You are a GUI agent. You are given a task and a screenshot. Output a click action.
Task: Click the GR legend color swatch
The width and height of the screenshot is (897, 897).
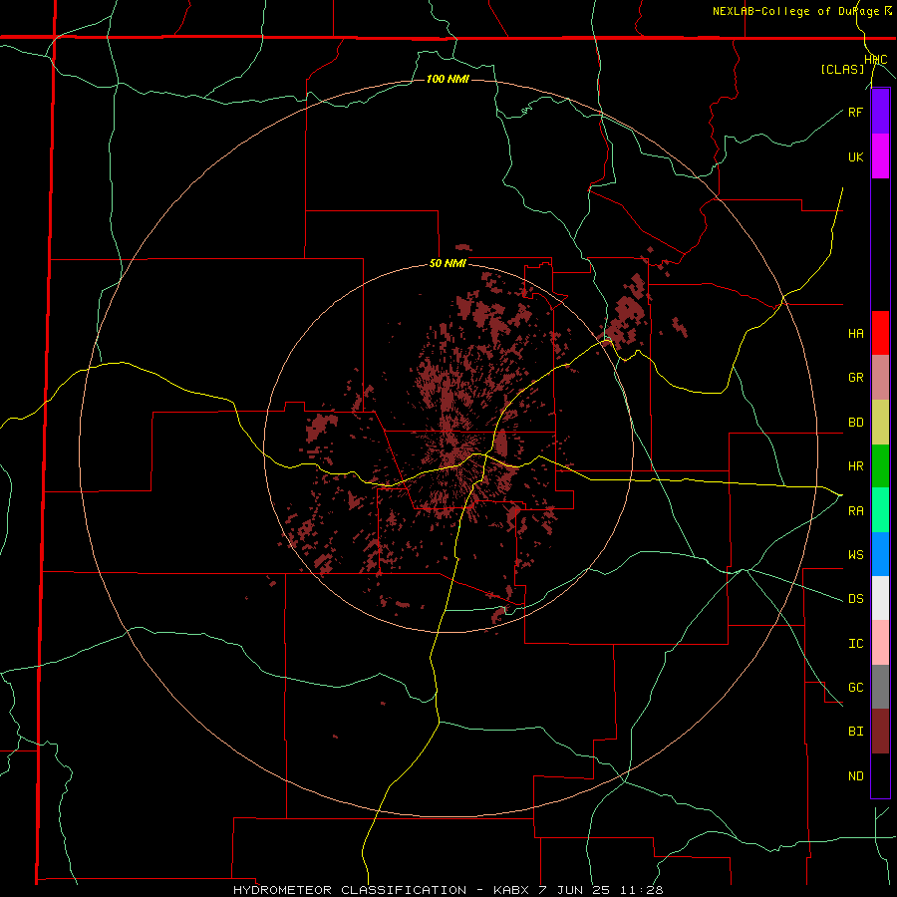click(880, 378)
